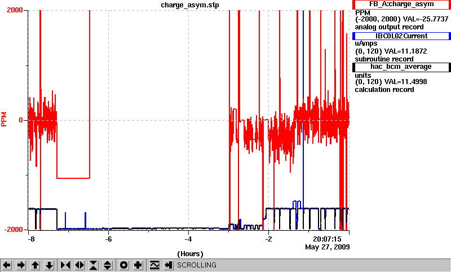Expand the time axis (outward-pointing triangles icon)

pyautogui.click(x=79, y=265)
